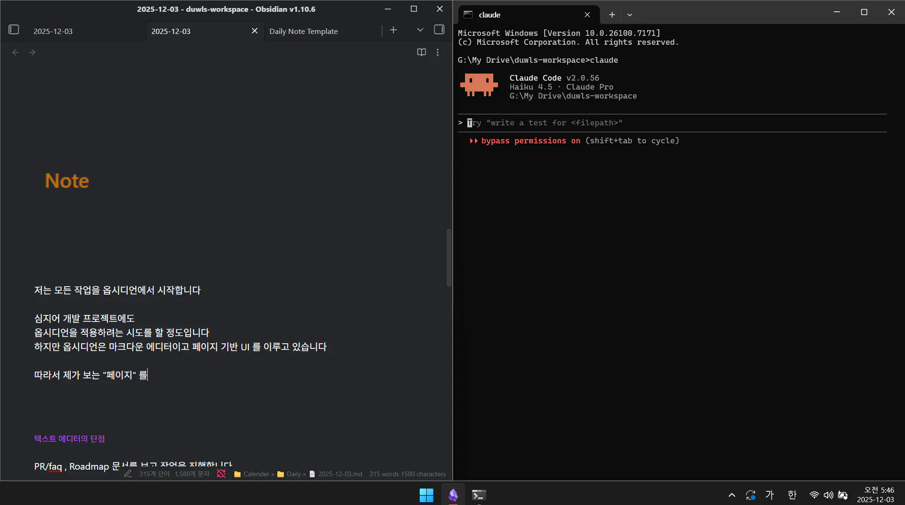Click the Obsidian editor vertical scrollbar
Screen dimensions: 905x505
click(449, 257)
